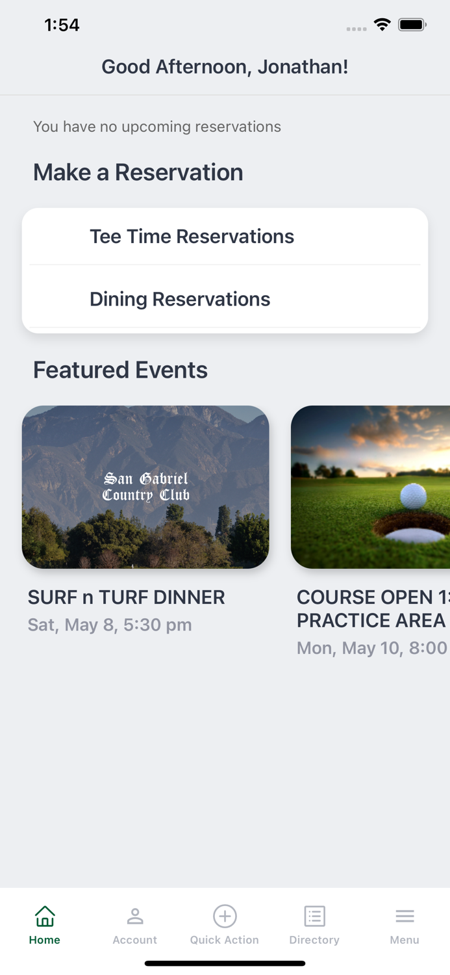The image size is (450, 975).
Task: Tap the Wi-Fi indicator in status bar
Action: [x=382, y=24]
